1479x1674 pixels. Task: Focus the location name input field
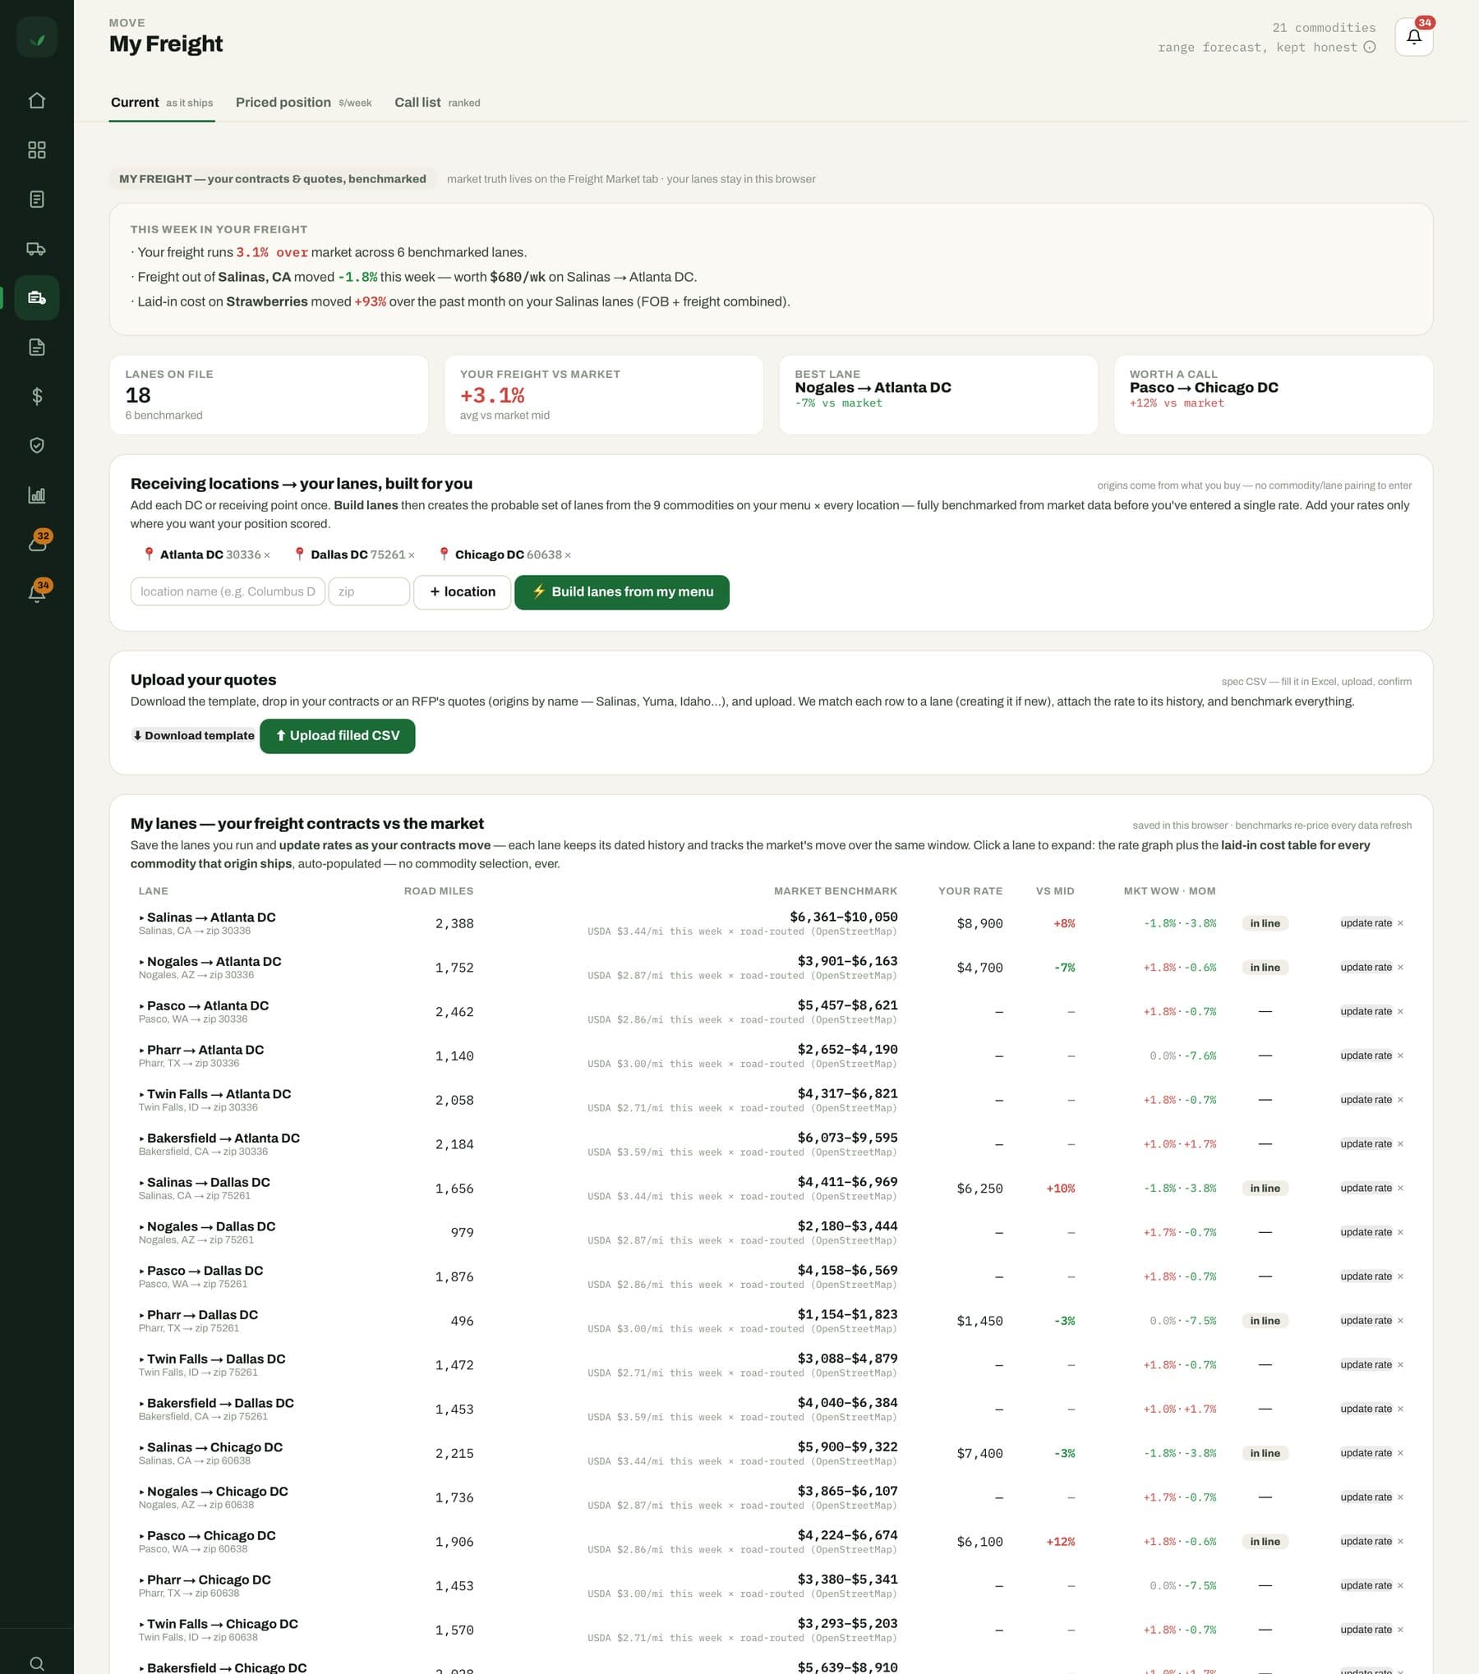tap(228, 592)
